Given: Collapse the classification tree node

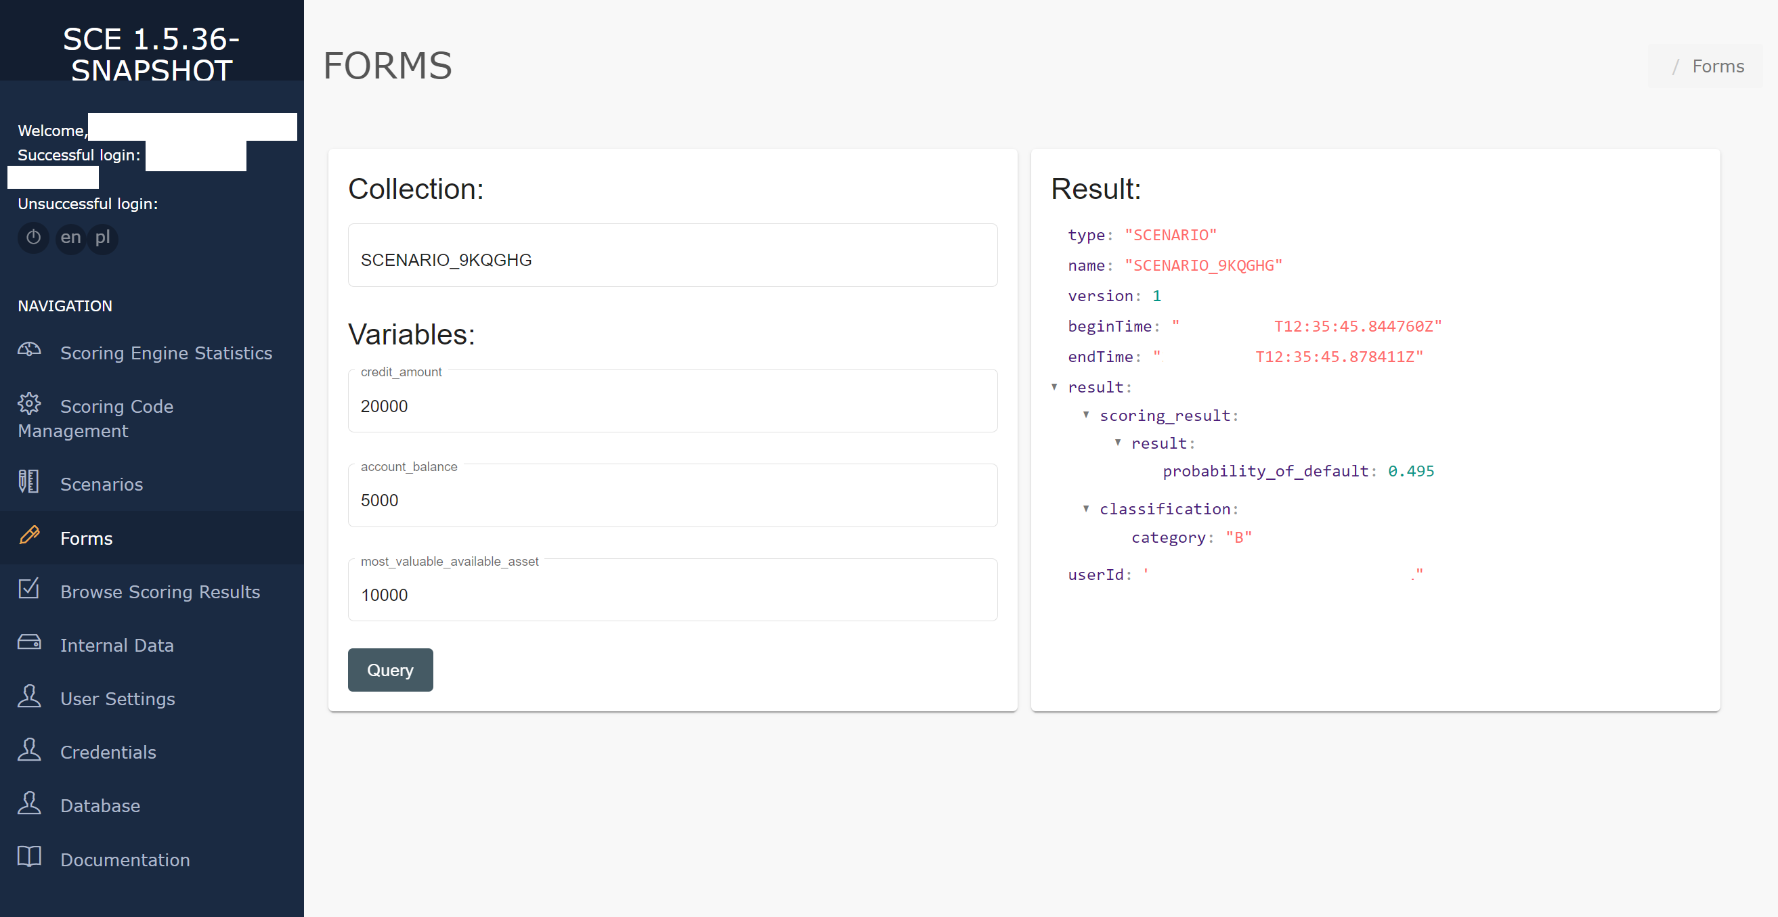Looking at the screenshot, I should tap(1086, 508).
